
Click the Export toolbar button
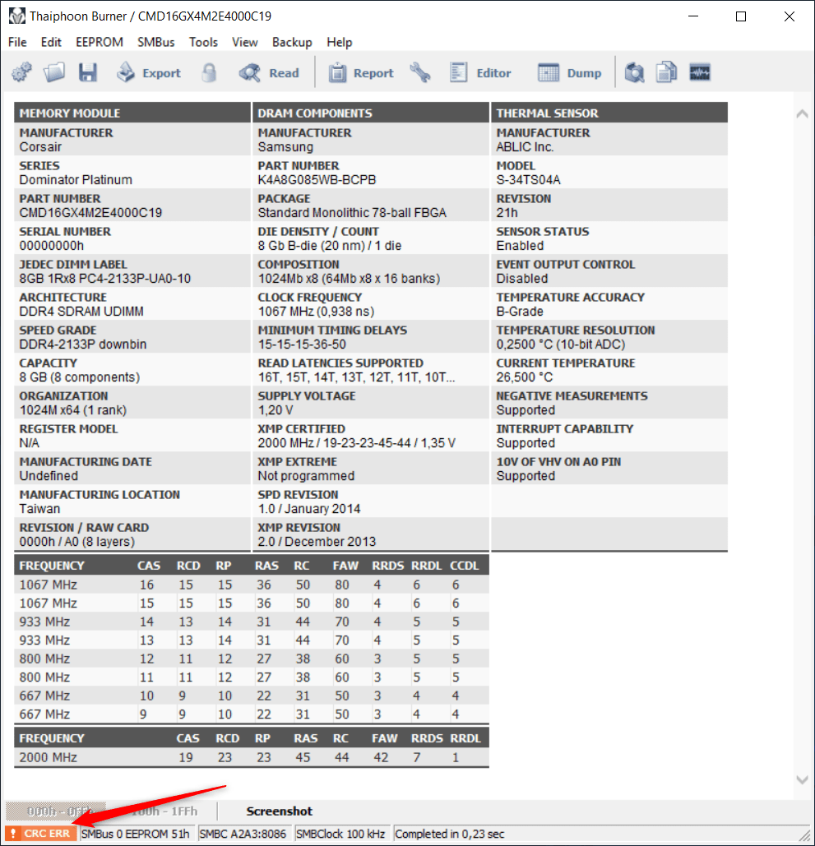[148, 73]
